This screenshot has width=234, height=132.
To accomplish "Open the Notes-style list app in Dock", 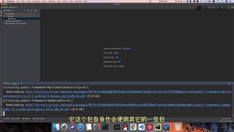I will [x=88, y=127].
